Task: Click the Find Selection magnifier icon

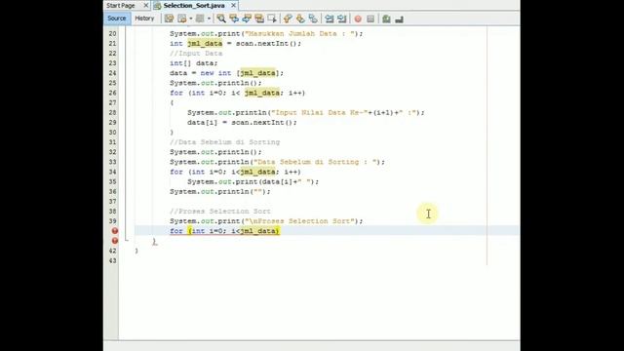Action: (221, 19)
